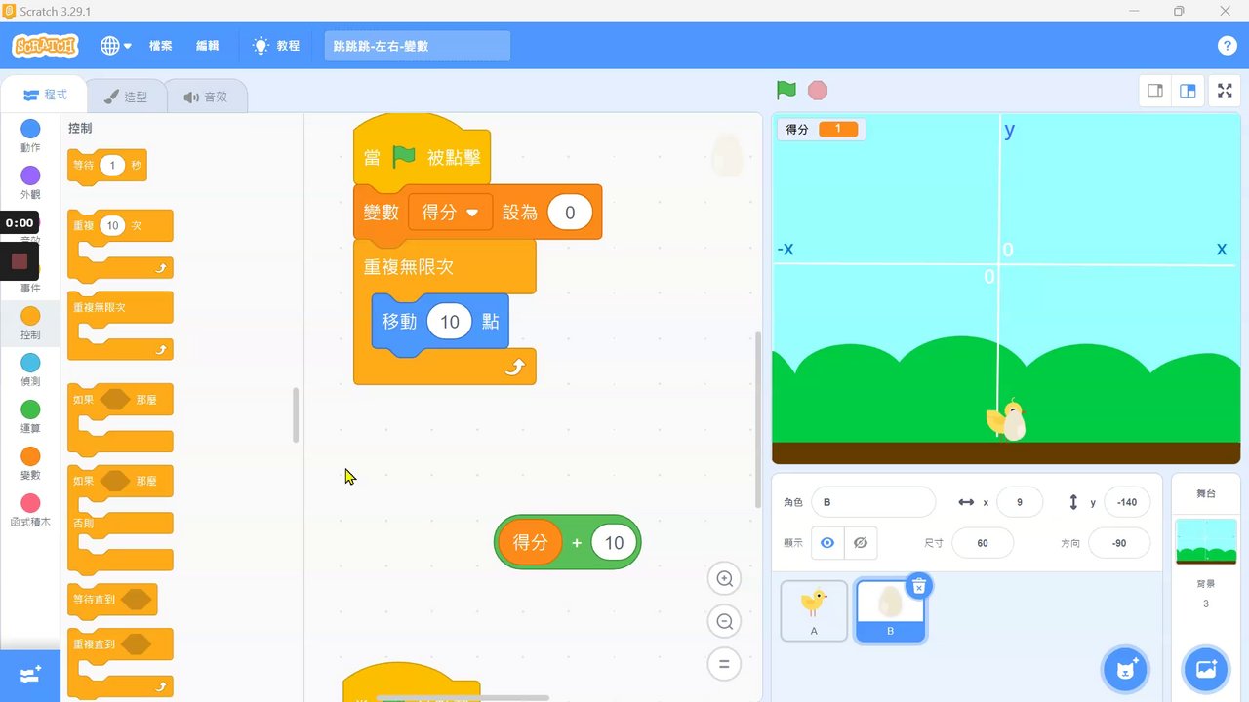
Task: Open the 教程 tutorials
Action: [276, 46]
